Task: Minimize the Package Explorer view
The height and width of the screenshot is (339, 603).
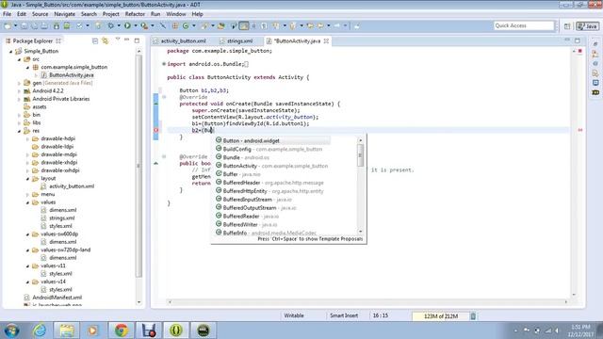Action: 127,40
